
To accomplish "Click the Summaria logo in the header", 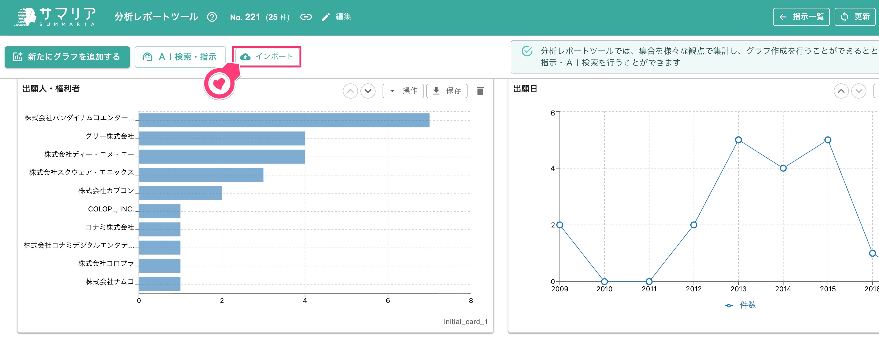I will (55, 17).
